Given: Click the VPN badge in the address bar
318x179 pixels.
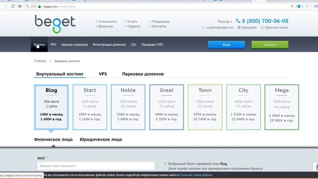Looking at the screenshot, I should (33, 6).
